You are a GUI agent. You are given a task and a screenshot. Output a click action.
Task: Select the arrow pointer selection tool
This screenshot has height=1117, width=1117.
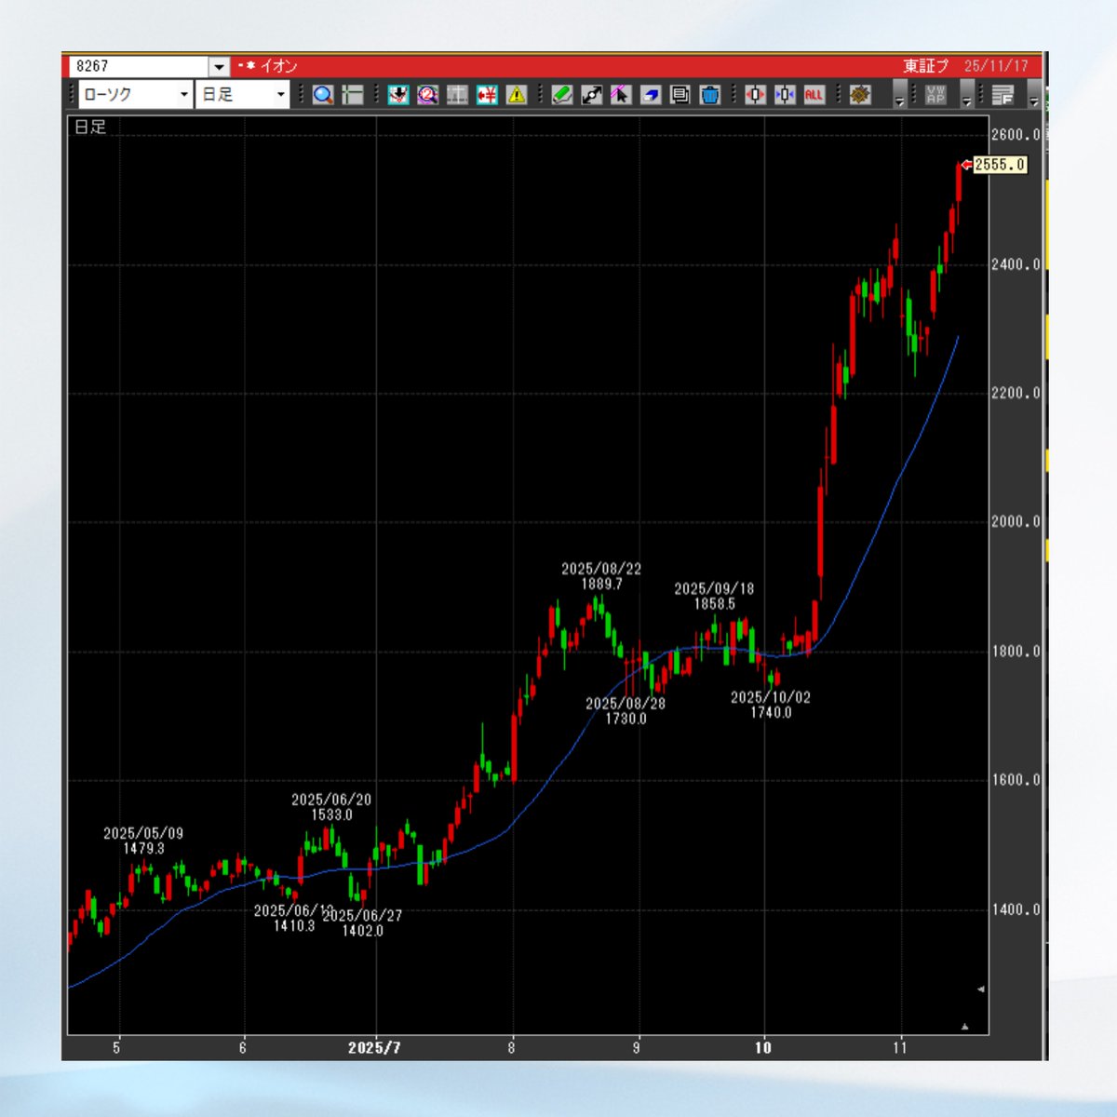tap(621, 94)
